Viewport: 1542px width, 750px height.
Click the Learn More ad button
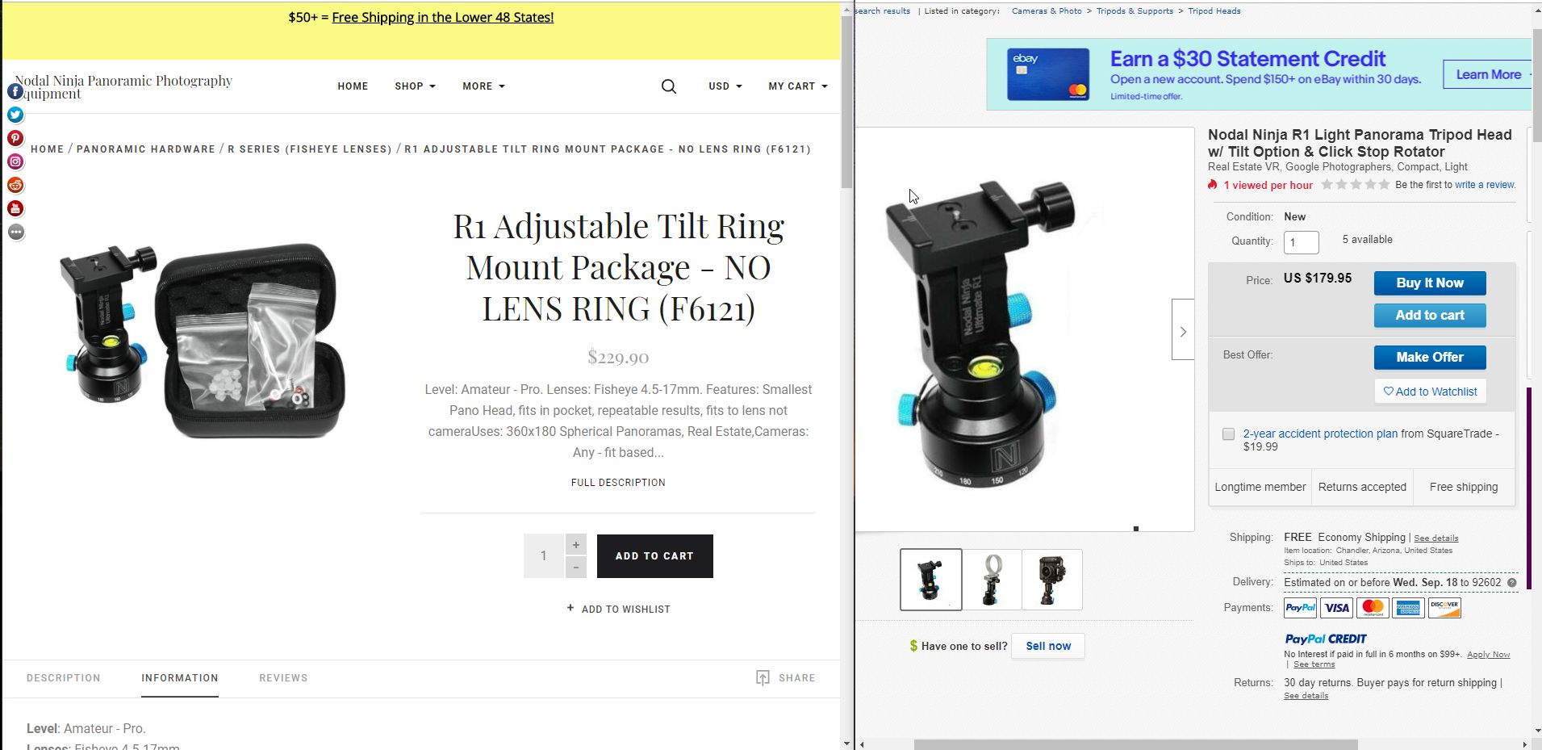(1487, 75)
